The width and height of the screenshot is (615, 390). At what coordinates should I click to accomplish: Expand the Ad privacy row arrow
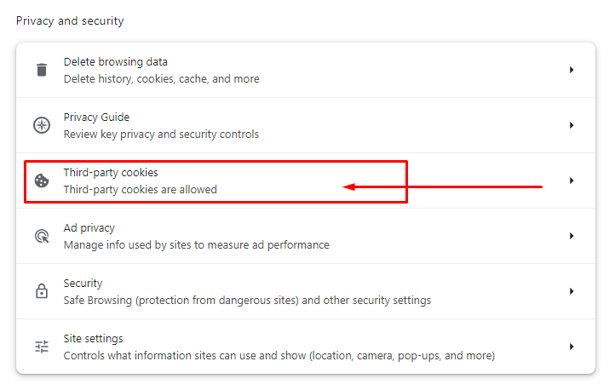click(x=572, y=236)
